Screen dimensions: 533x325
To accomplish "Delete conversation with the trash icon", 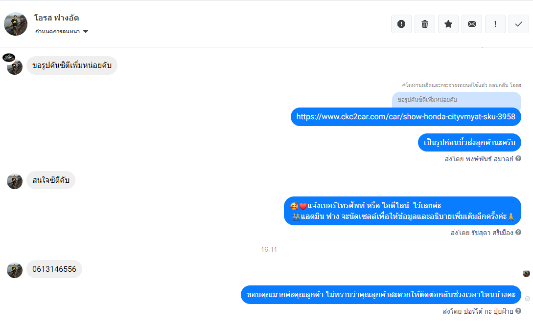I will pos(424,24).
